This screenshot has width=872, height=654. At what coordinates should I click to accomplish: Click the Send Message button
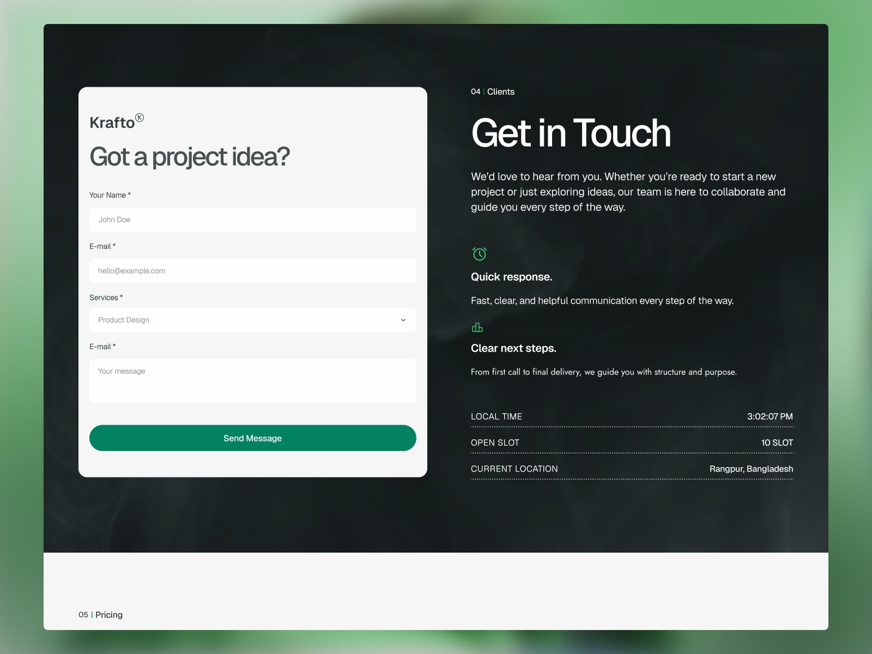click(252, 438)
